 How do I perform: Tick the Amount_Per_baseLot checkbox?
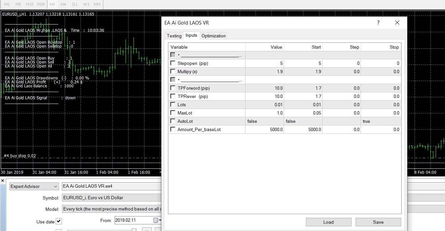pyautogui.click(x=173, y=129)
